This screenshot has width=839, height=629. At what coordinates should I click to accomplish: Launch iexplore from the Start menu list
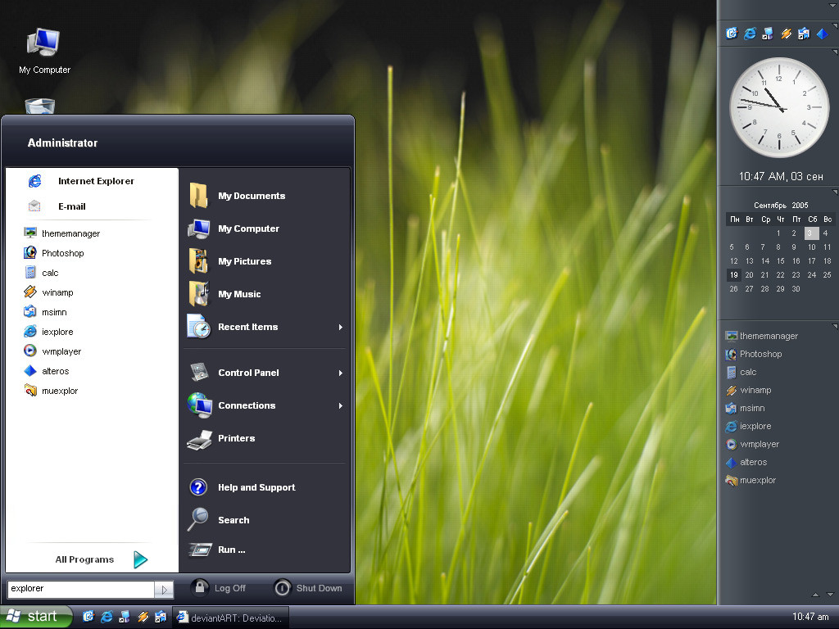(48, 332)
